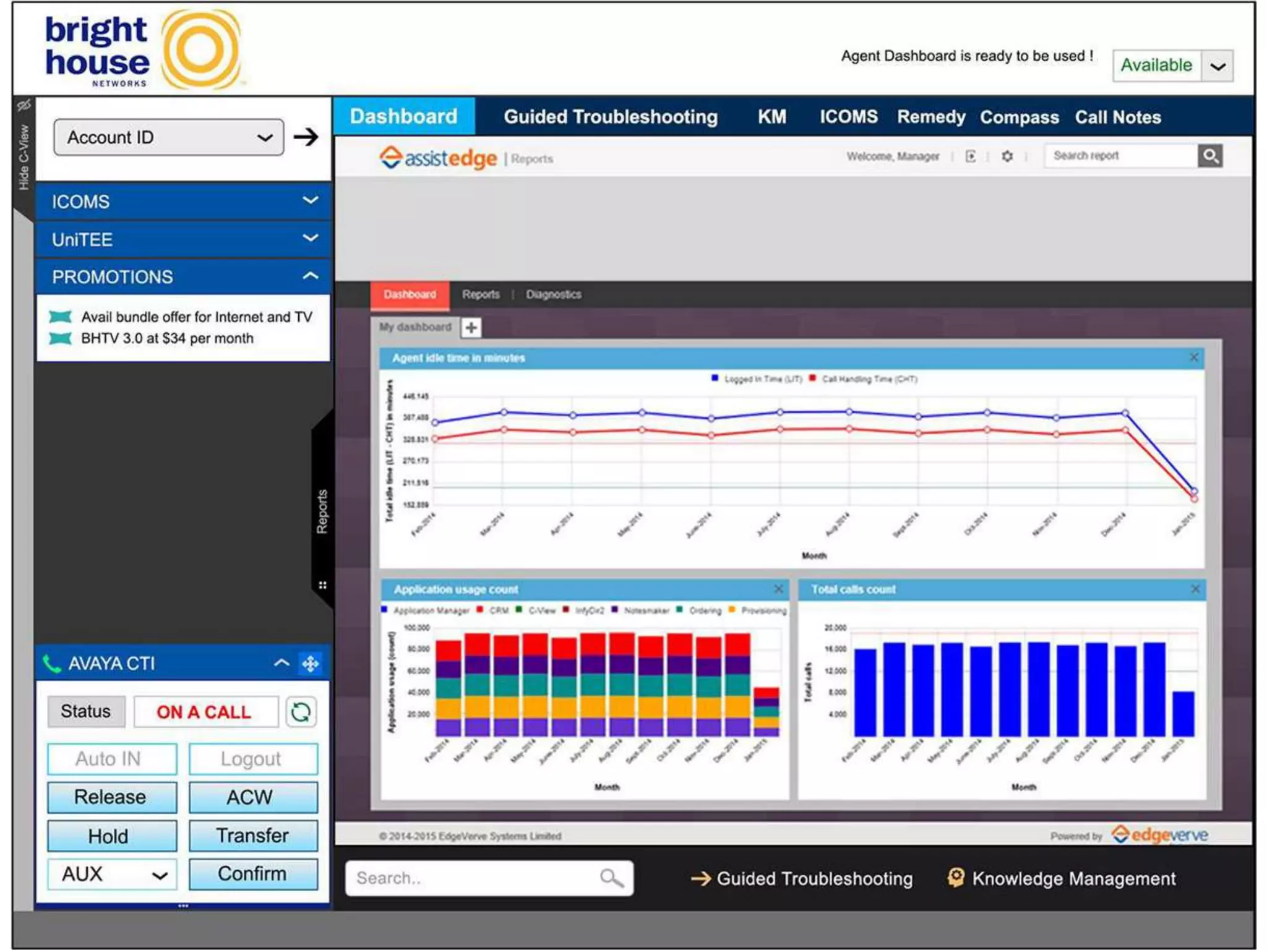Select the My dashboard tab

pyautogui.click(x=416, y=327)
